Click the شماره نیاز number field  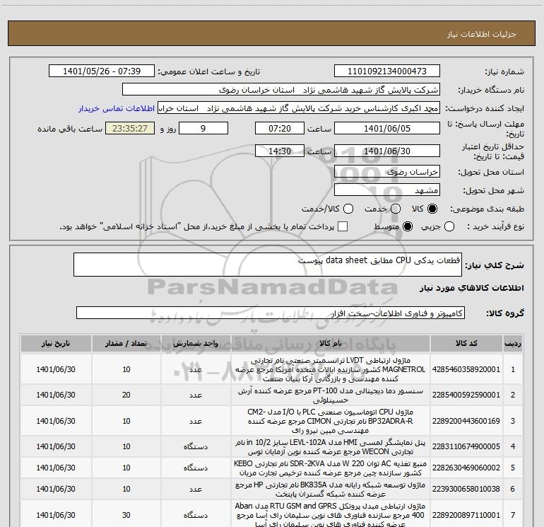[x=386, y=71]
